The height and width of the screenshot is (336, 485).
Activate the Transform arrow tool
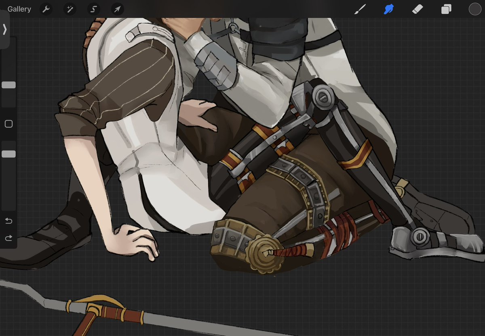[x=117, y=9]
